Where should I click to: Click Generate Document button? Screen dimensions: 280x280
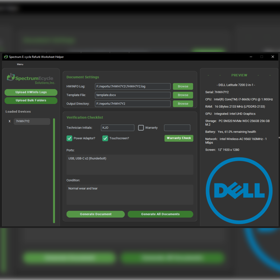click(x=95, y=214)
